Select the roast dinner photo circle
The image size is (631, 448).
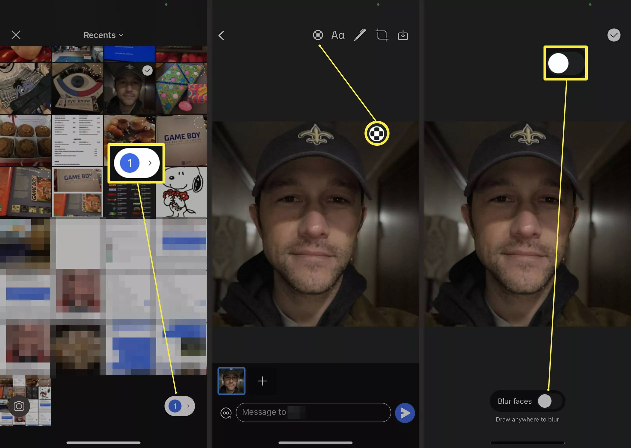pos(147,122)
